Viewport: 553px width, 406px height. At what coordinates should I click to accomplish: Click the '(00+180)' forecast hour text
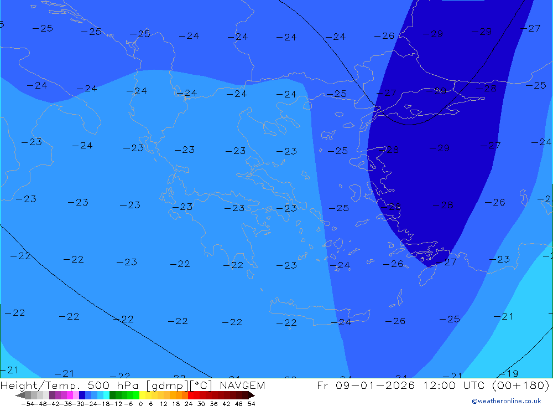(520, 385)
